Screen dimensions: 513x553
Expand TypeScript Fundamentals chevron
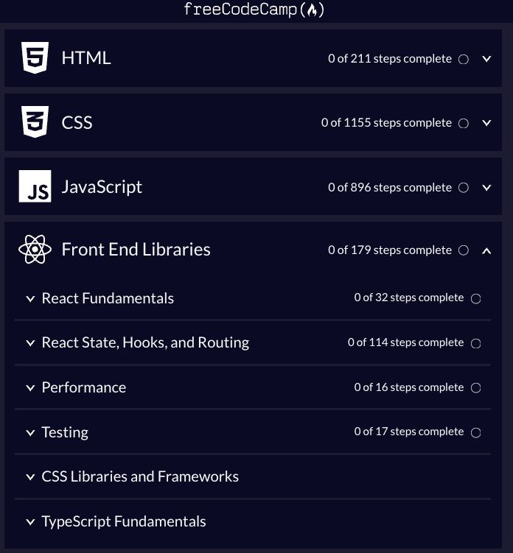click(x=31, y=522)
